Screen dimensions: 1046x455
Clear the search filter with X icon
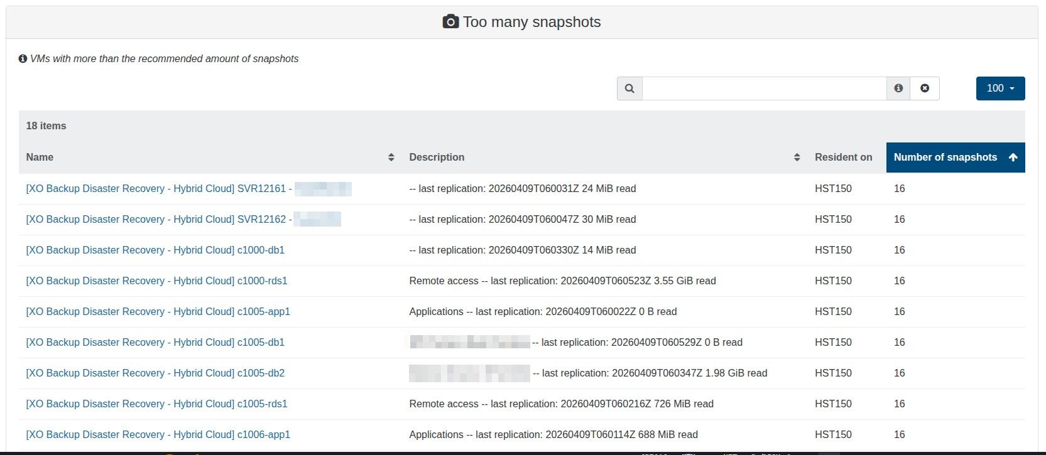click(925, 88)
